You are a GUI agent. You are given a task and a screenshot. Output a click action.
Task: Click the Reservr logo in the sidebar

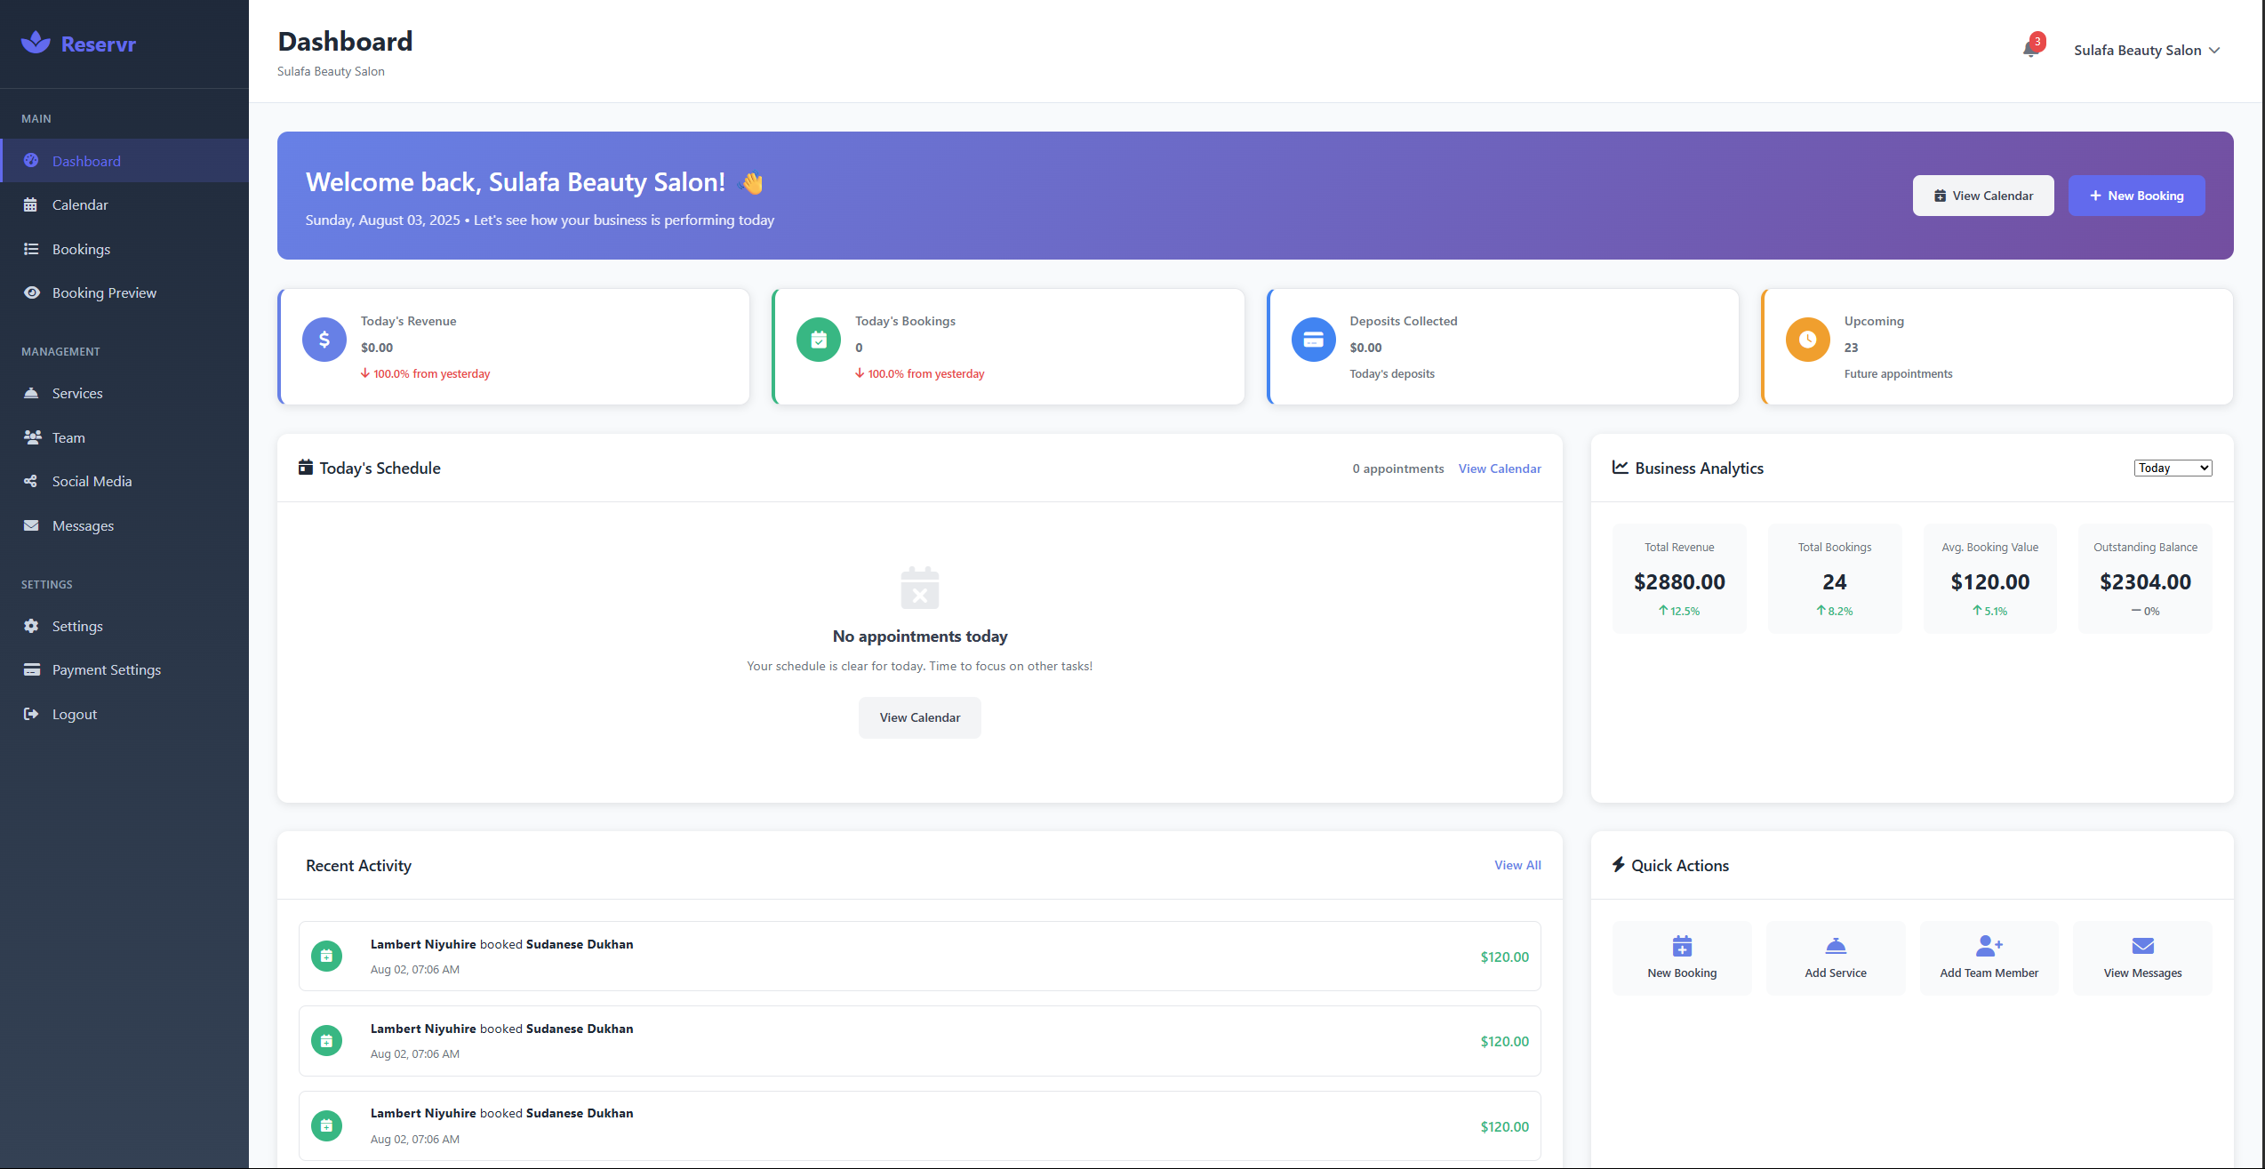coord(80,43)
